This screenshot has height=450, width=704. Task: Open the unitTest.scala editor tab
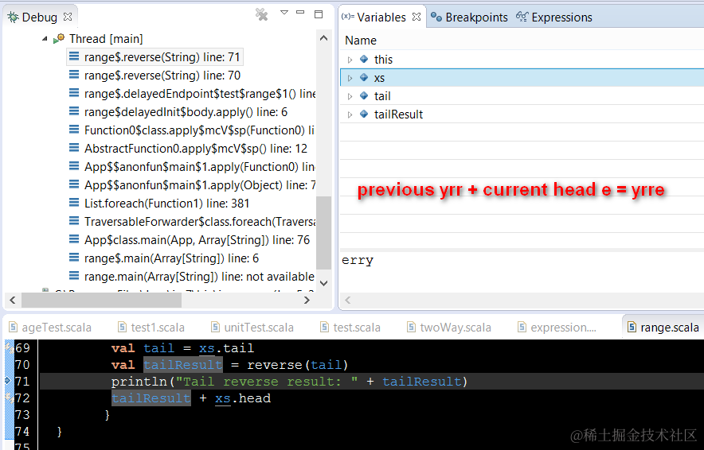[x=252, y=328]
